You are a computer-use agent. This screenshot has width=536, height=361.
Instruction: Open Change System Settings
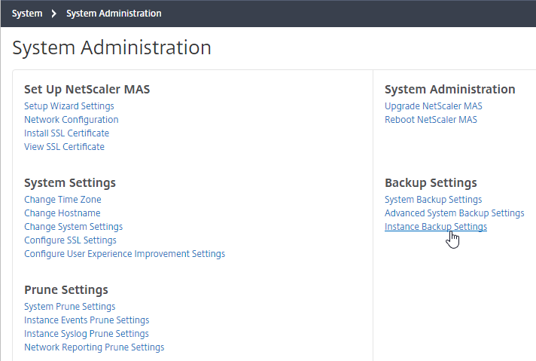(74, 227)
